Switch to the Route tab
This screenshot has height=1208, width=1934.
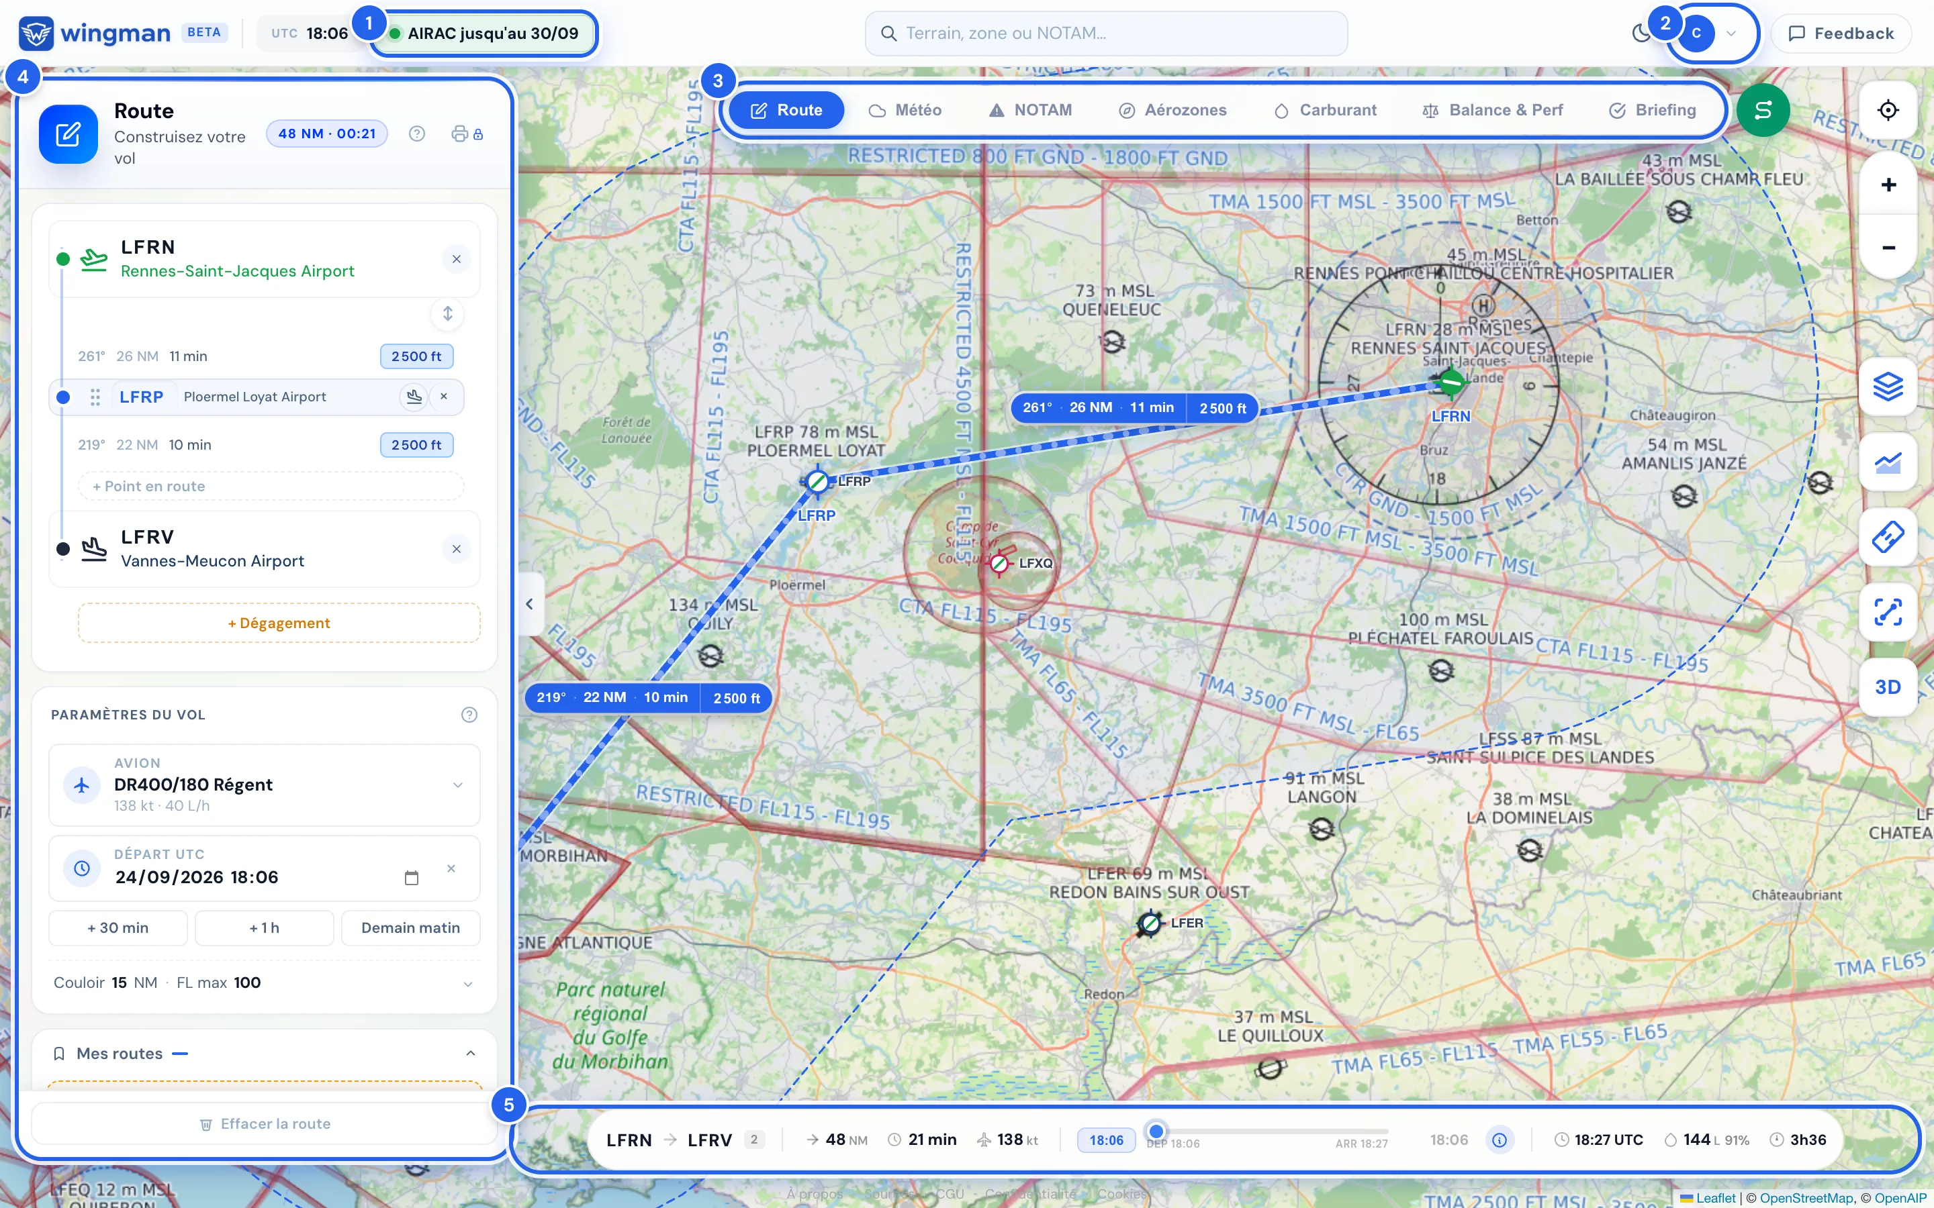pos(786,110)
